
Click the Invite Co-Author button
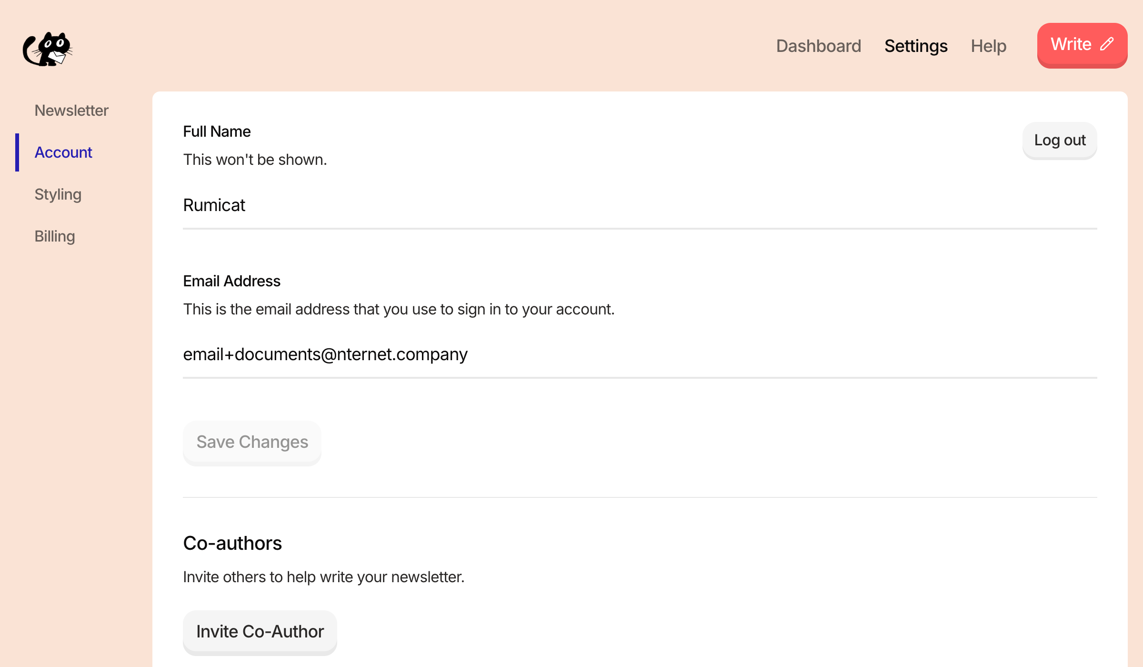[x=260, y=632]
